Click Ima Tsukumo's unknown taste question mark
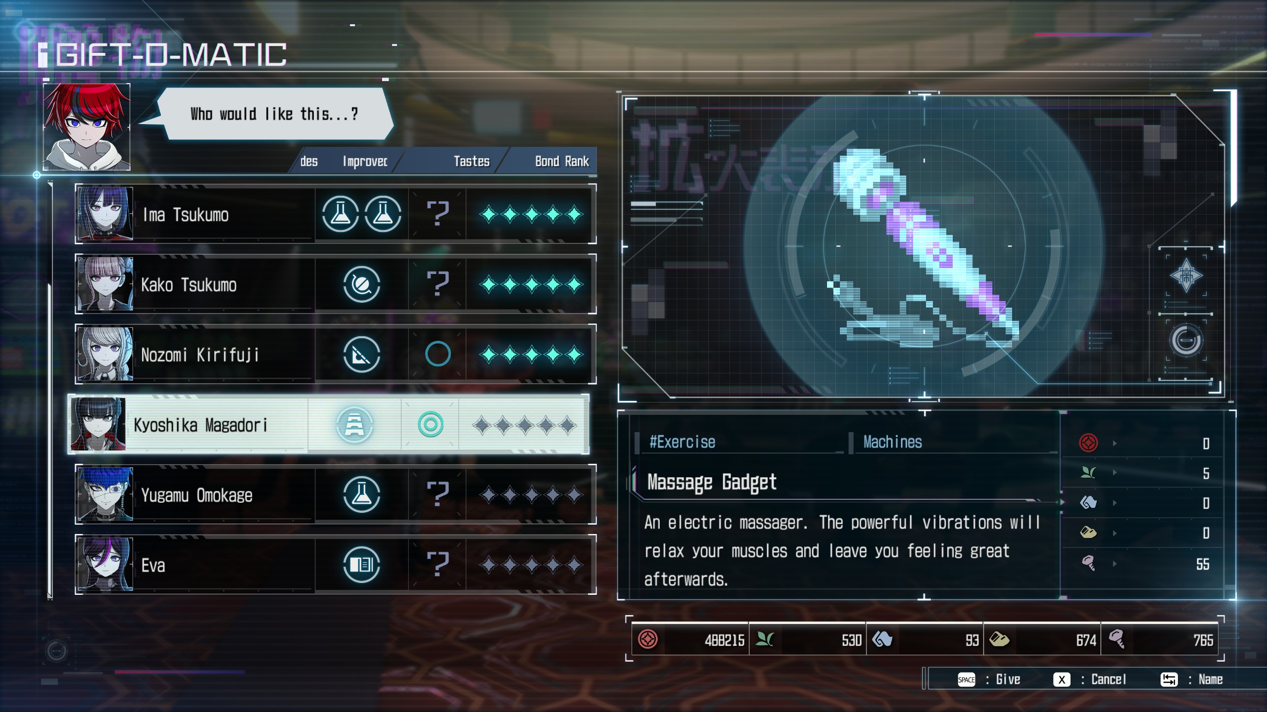1267x712 pixels. tap(438, 214)
